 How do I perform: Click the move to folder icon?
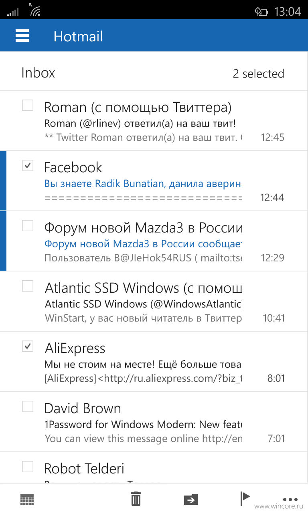191,499
